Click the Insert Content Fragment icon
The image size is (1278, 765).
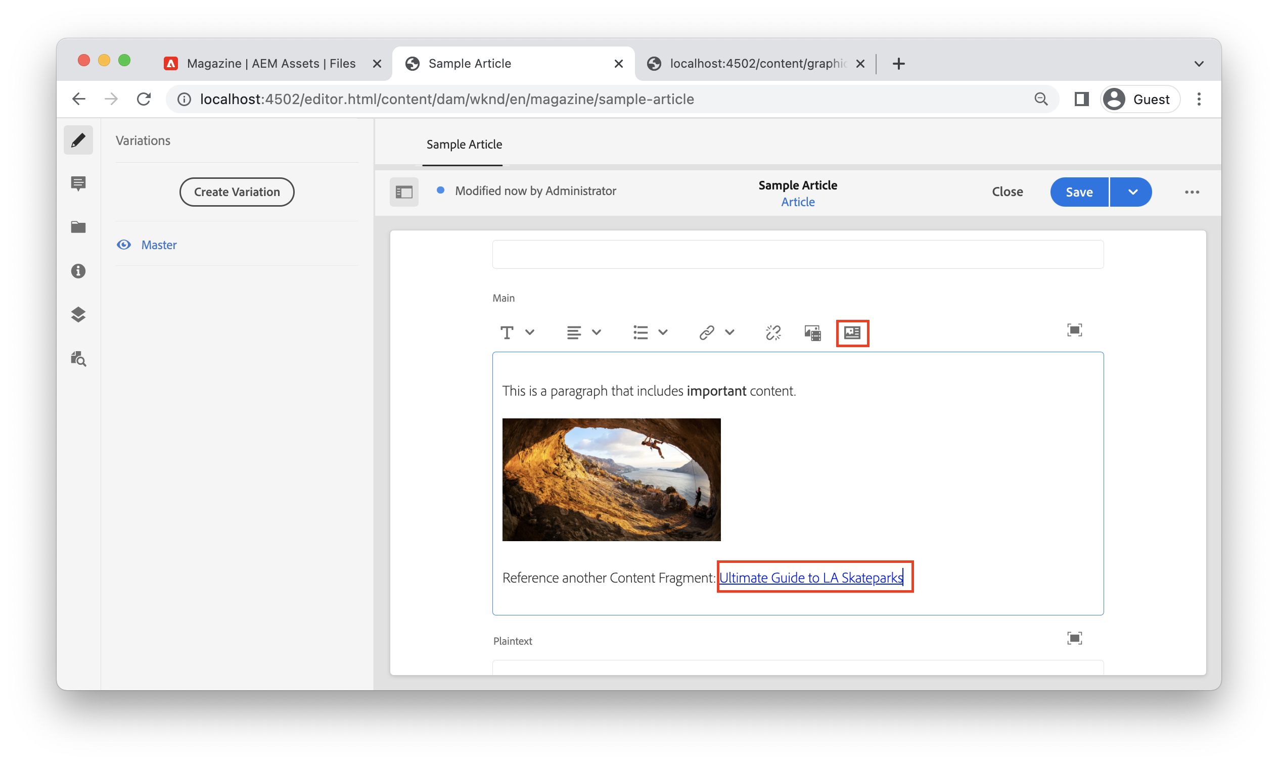point(852,332)
